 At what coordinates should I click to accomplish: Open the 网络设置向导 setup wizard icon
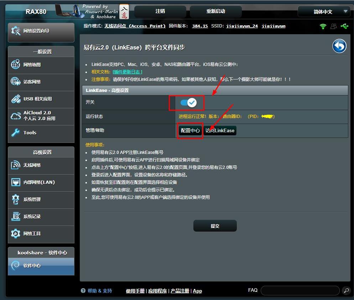click(x=16, y=31)
